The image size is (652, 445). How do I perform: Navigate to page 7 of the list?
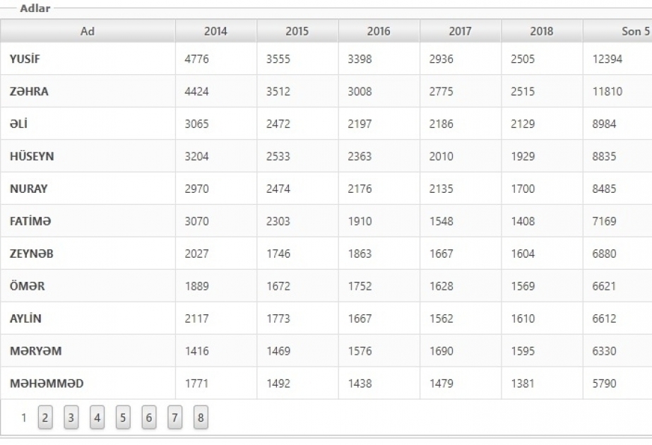pos(174,417)
